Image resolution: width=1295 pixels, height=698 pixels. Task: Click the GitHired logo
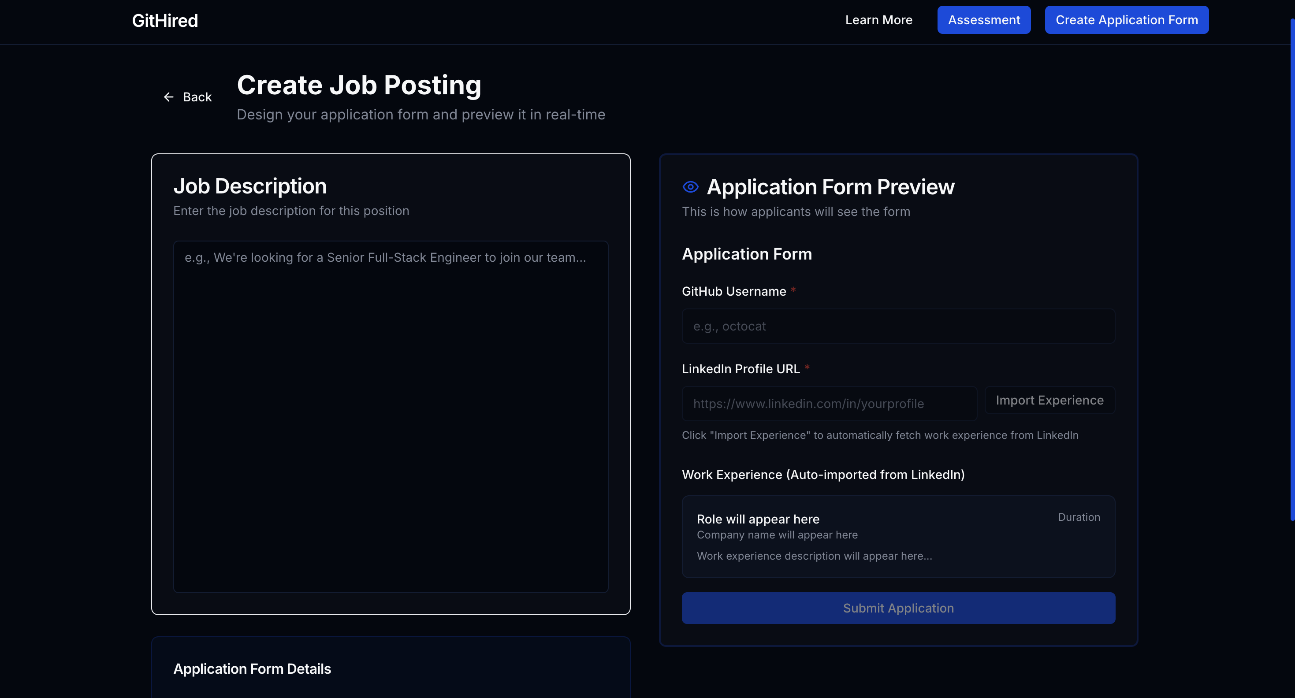(165, 21)
